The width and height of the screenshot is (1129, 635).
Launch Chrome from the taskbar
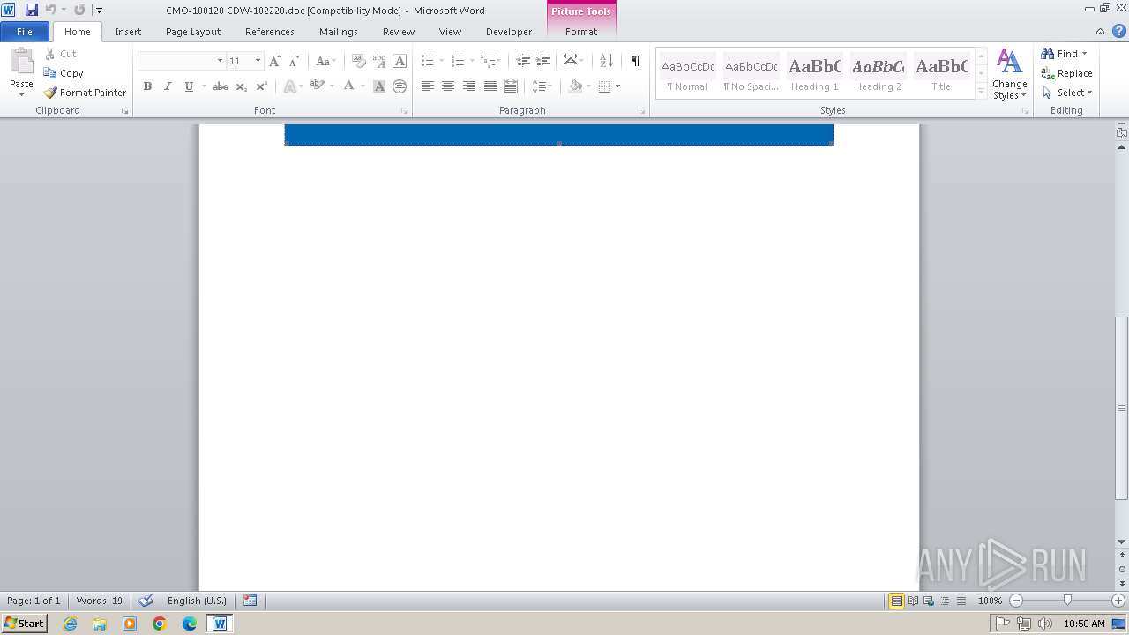click(160, 624)
